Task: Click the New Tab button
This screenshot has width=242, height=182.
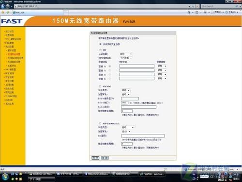Action: pos(66,13)
